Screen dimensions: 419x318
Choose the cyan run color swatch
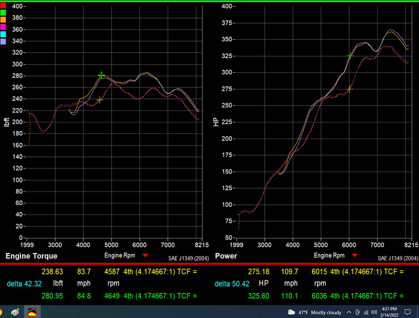[x=3, y=34]
